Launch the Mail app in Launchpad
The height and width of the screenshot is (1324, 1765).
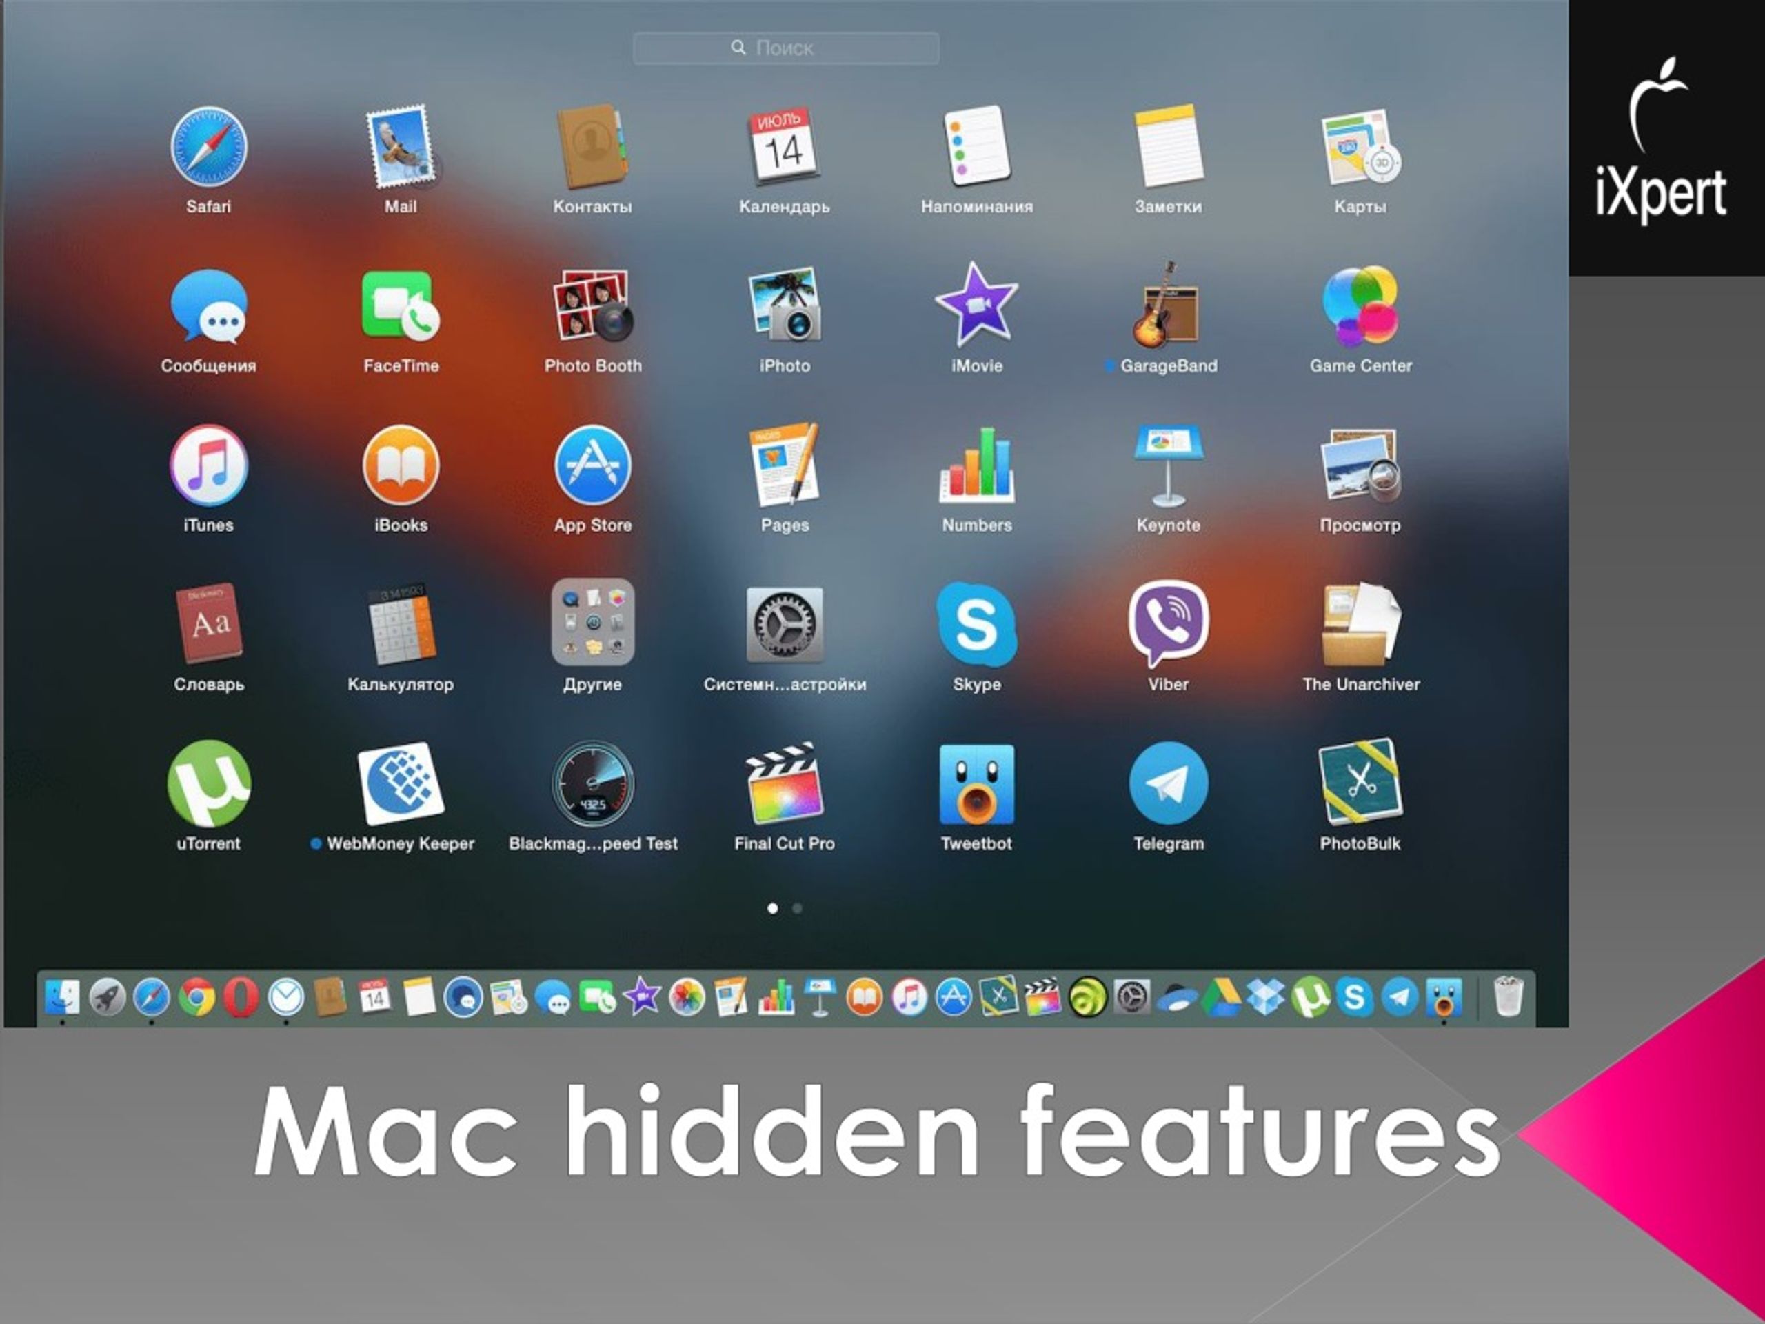[x=401, y=148]
